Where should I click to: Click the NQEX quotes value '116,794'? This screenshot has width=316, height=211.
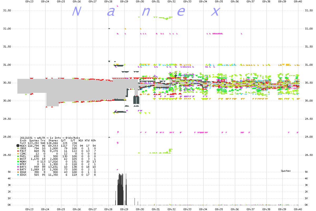(33, 146)
